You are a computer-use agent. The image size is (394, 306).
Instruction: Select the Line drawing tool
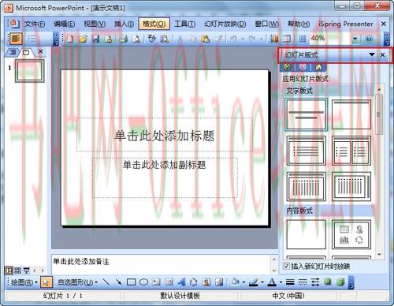tap(106, 282)
